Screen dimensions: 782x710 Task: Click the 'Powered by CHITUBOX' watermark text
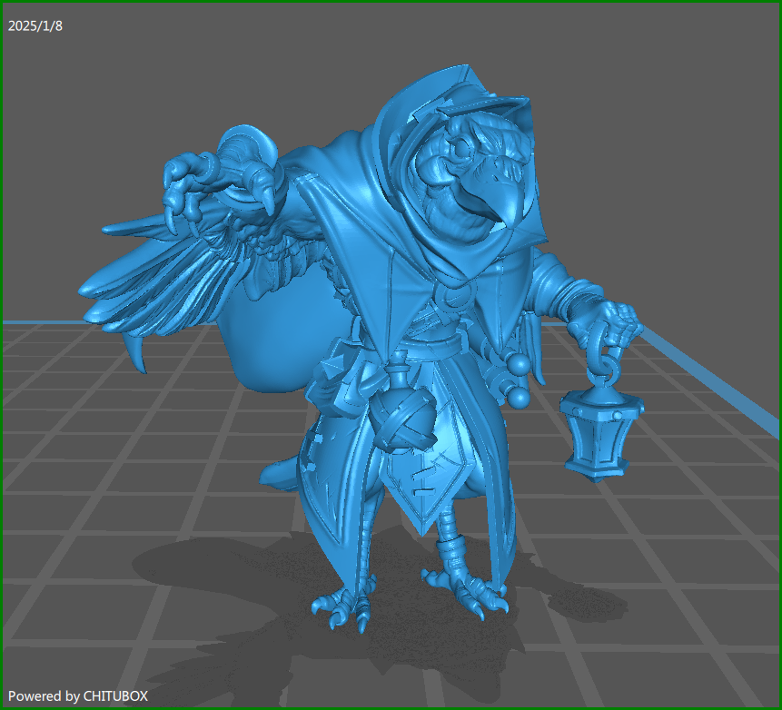tap(78, 695)
